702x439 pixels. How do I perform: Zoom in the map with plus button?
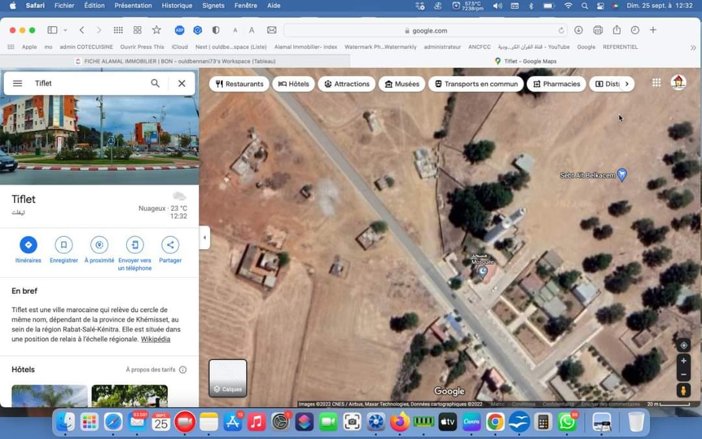click(x=683, y=361)
